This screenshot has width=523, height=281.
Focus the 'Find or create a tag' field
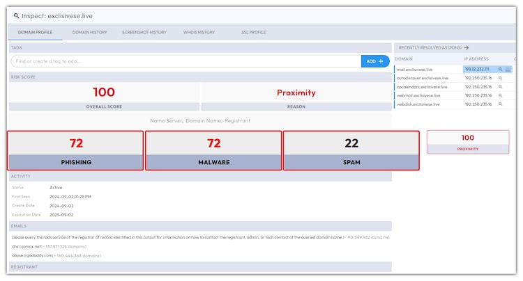tap(185, 61)
